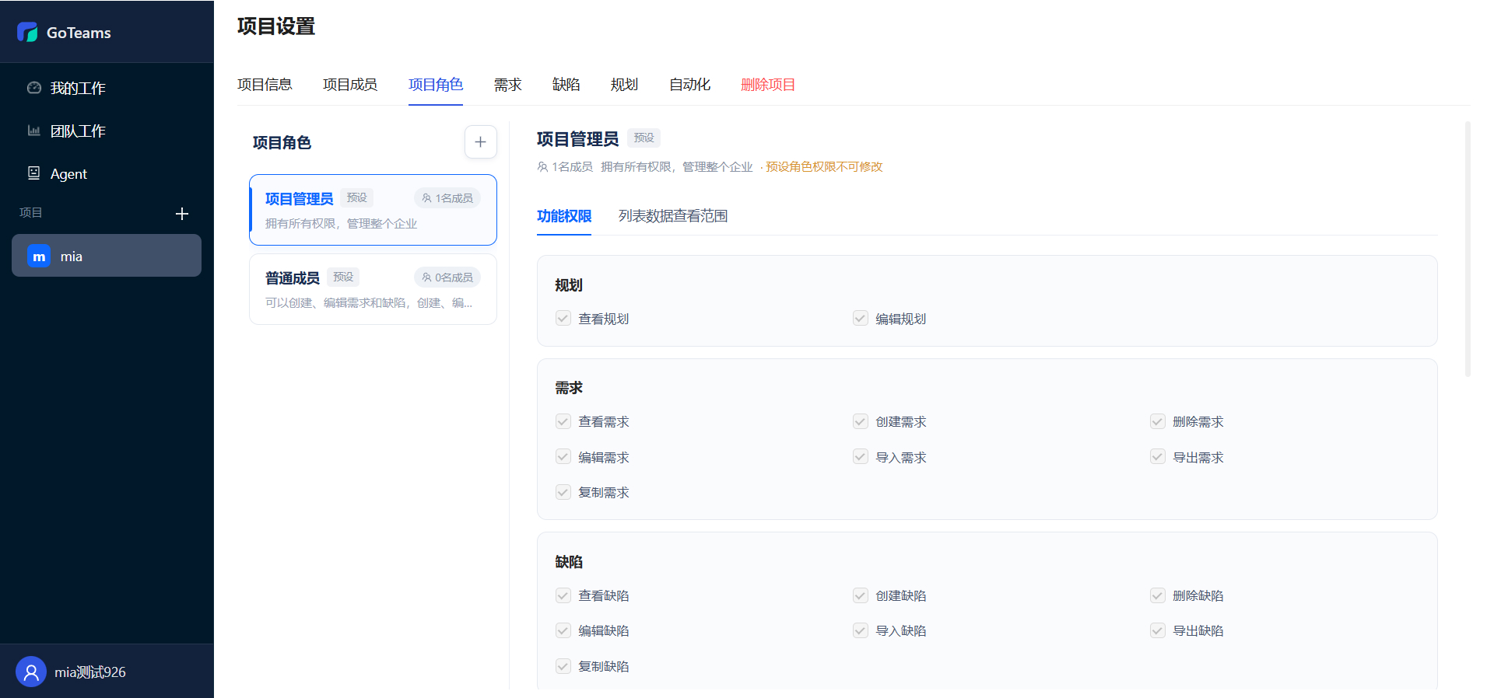Select the 项目管理员 role card
This screenshot has width=1494, height=698.
373,210
